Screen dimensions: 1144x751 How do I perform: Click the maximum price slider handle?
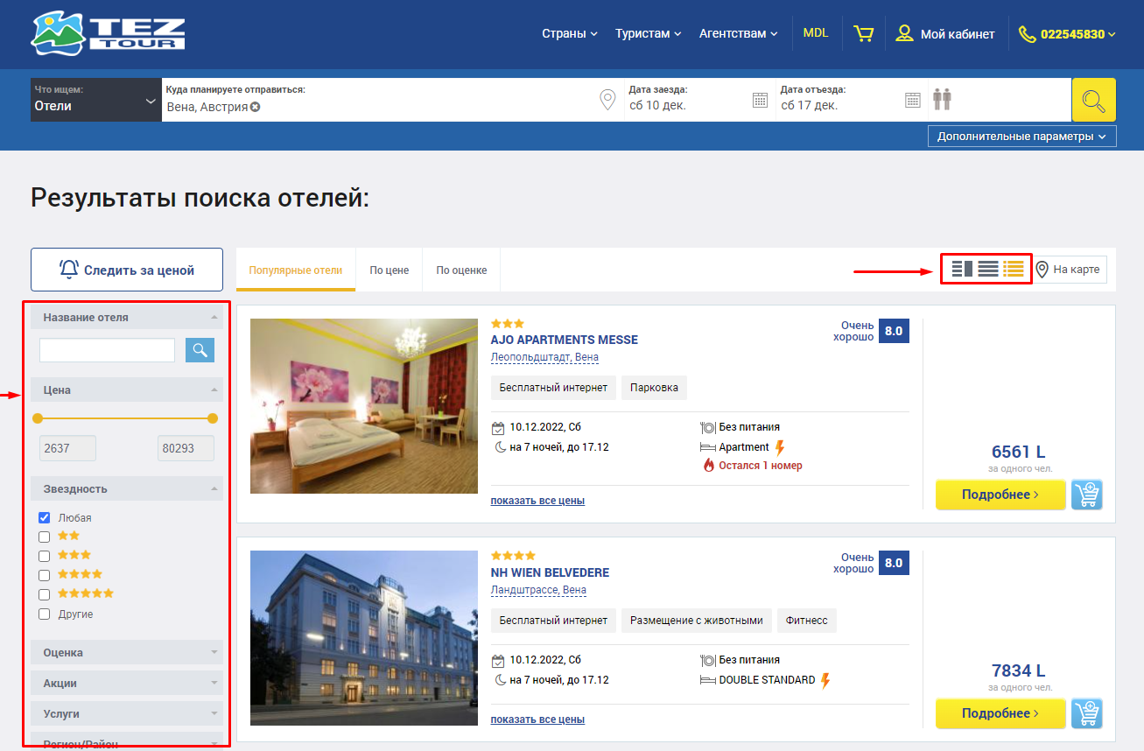(x=213, y=418)
